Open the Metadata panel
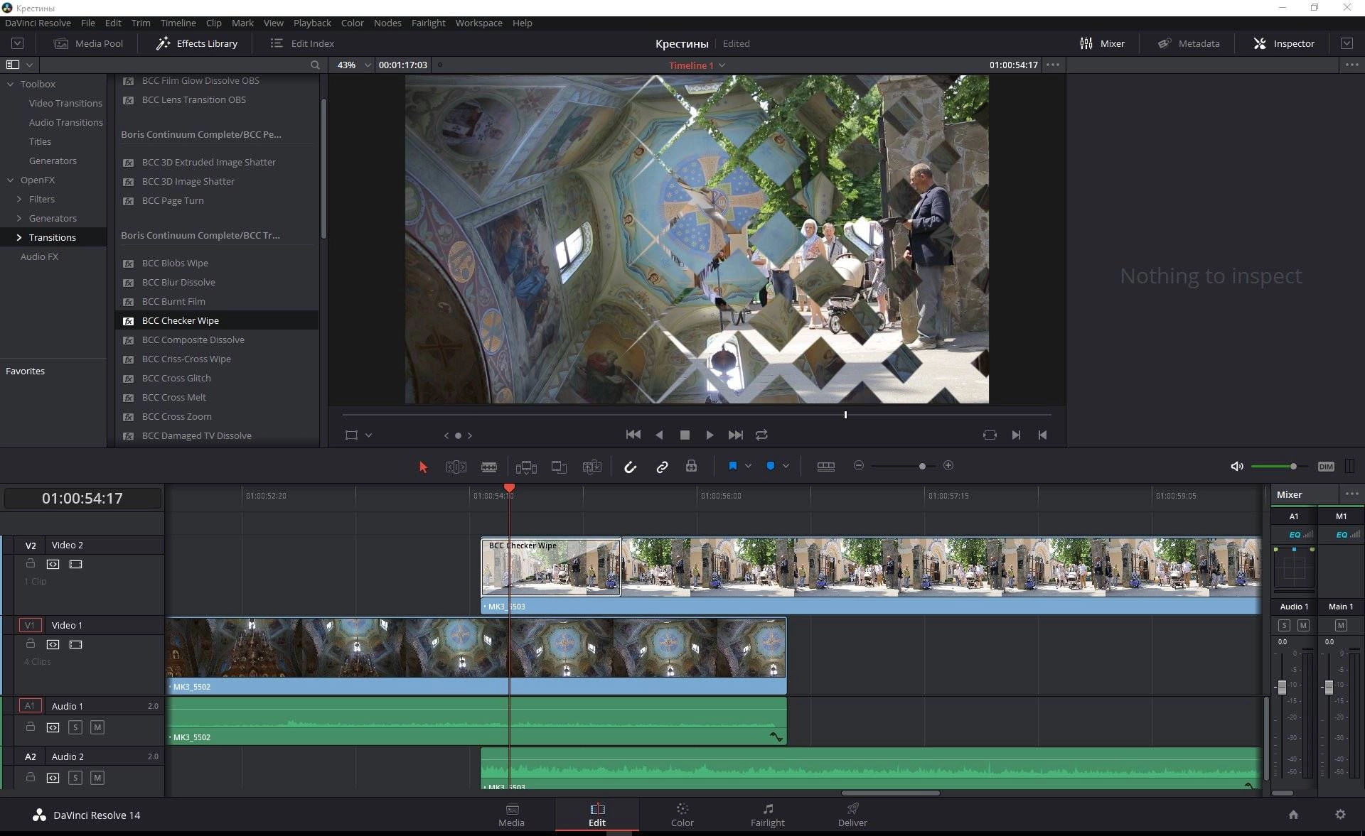The image size is (1365, 836). coord(1189,43)
